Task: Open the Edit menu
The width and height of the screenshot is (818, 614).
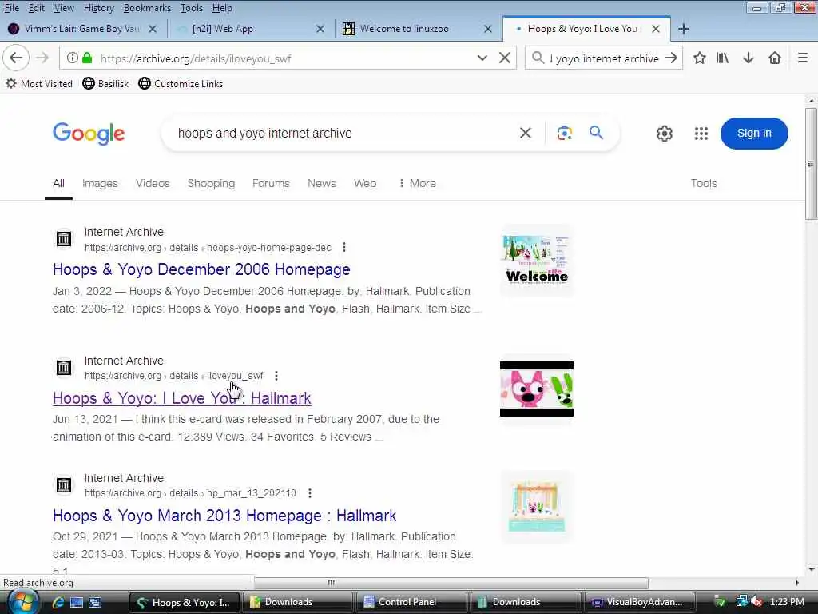Action: [x=36, y=8]
